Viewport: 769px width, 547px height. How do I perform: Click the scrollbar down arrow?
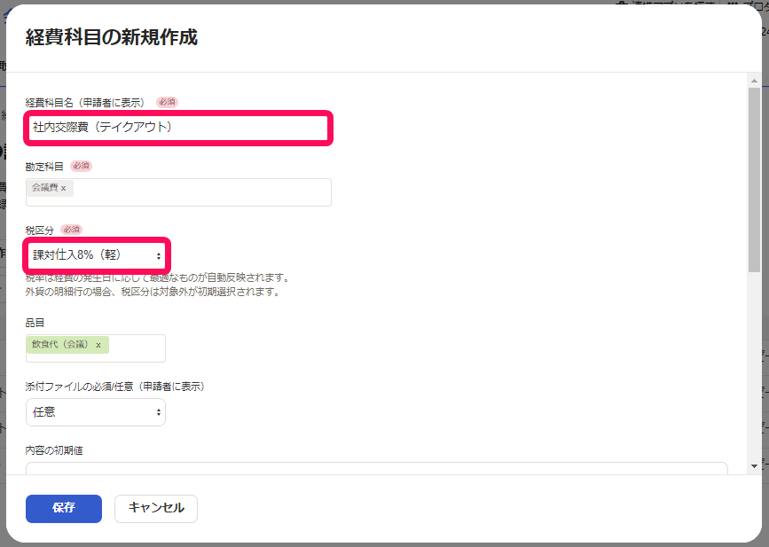point(754,466)
